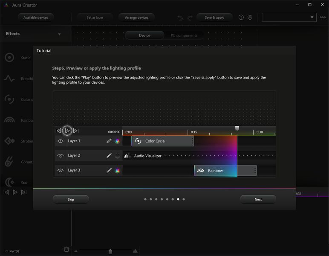Jump to the fourth tutorial page dot

point(162,199)
